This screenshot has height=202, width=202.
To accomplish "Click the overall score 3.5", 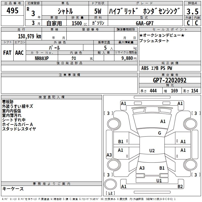I will [x=192, y=11].
